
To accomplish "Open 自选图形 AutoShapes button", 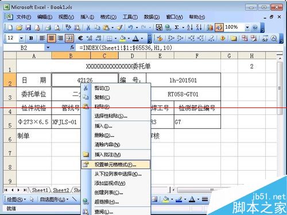I will pos(54,199).
